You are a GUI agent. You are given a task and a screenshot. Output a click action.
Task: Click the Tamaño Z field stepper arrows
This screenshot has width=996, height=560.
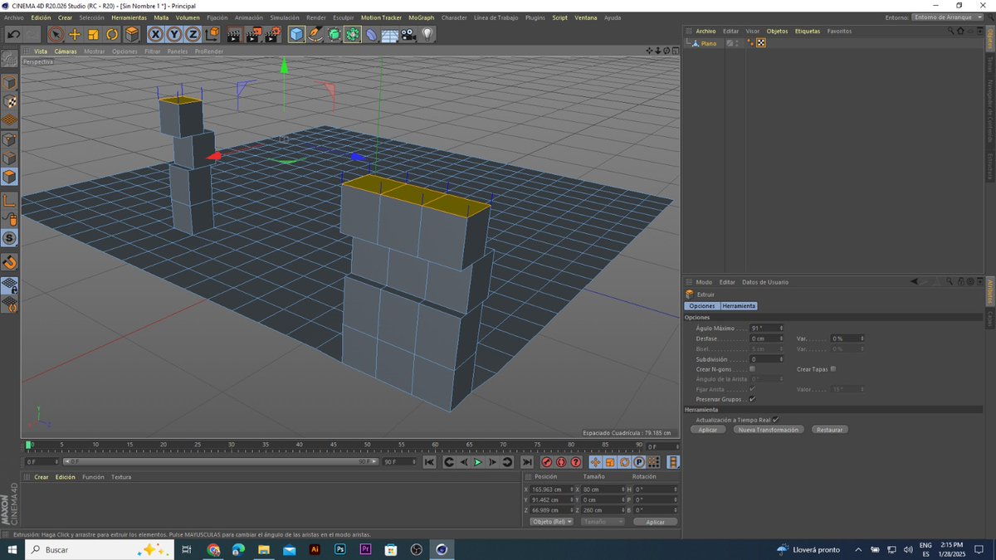622,510
